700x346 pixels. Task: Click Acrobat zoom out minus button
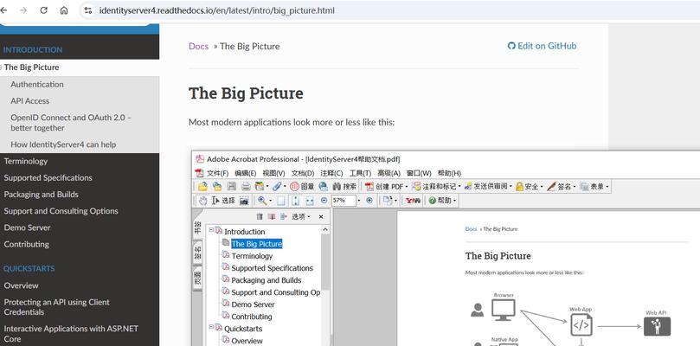pyautogui.click(x=324, y=201)
